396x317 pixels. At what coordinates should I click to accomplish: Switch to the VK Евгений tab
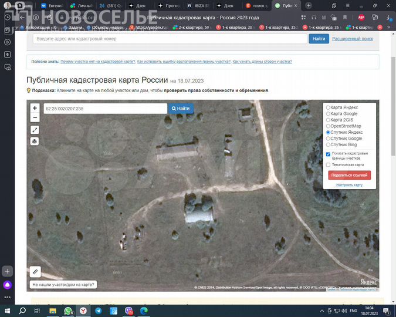52,5
